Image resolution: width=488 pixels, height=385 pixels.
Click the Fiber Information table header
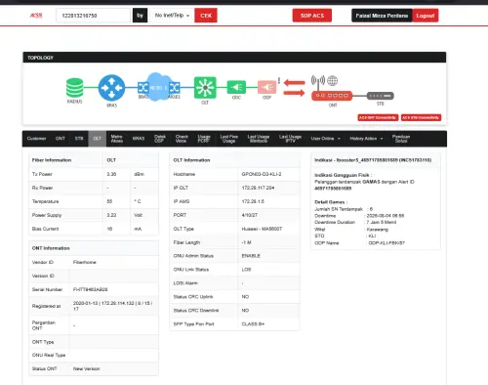[52, 160]
